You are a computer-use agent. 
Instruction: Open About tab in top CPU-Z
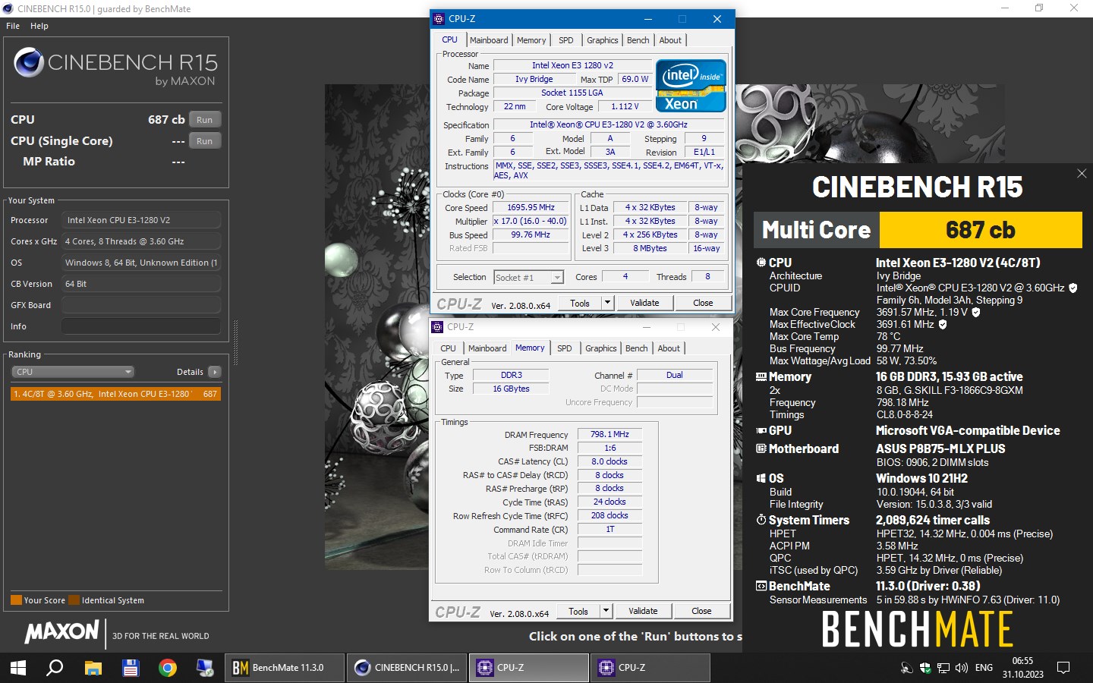670,40
